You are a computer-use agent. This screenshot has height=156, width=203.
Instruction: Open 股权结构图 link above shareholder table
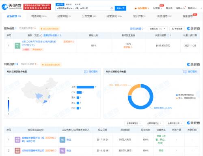click(137, 28)
